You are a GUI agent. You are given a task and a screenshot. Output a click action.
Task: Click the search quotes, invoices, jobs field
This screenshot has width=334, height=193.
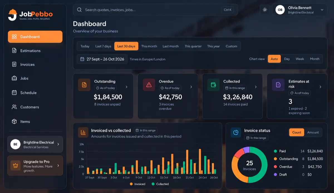click(x=155, y=10)
